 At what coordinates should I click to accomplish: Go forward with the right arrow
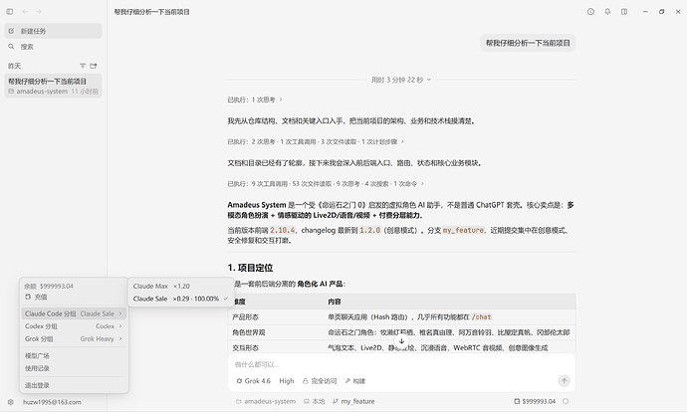39,12
